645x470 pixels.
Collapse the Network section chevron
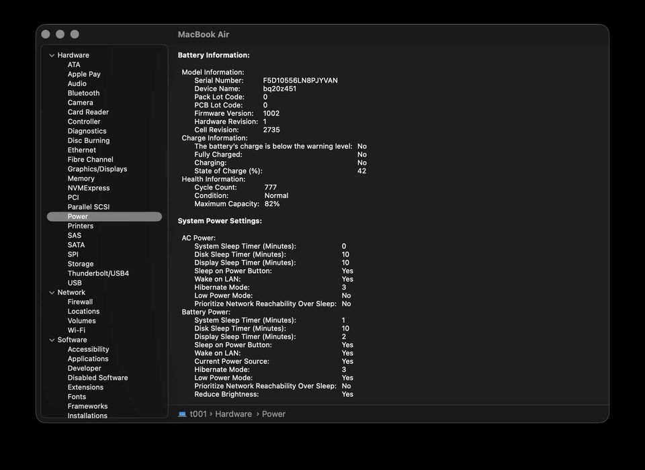coord(52,293)
